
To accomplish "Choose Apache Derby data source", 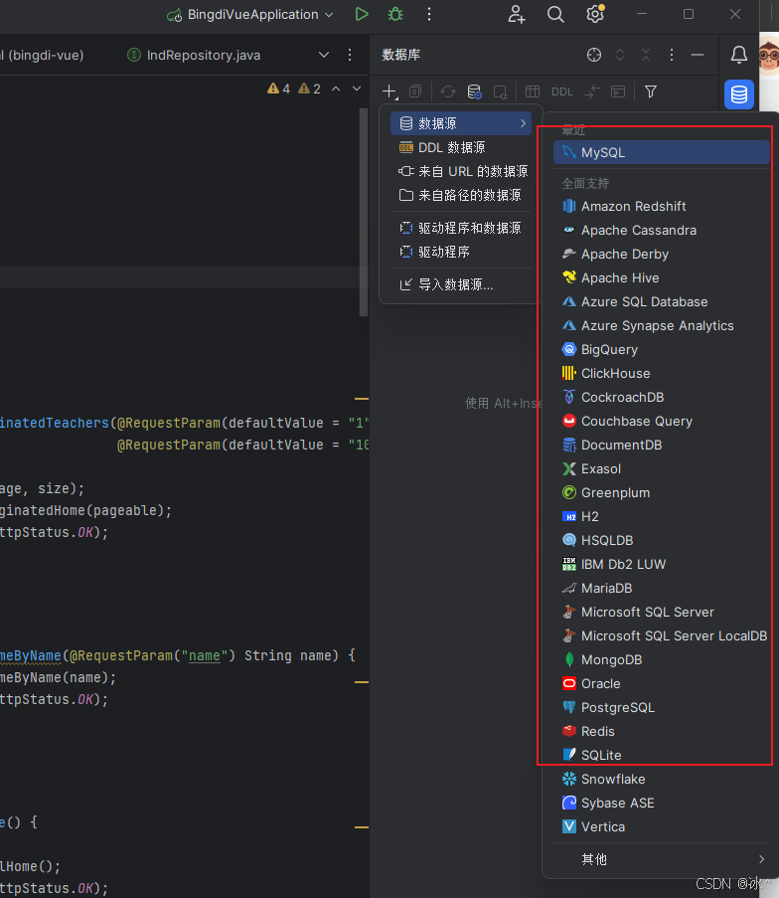I will (662, 255).
